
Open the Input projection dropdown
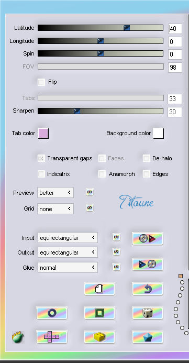[x=68, y=238]
